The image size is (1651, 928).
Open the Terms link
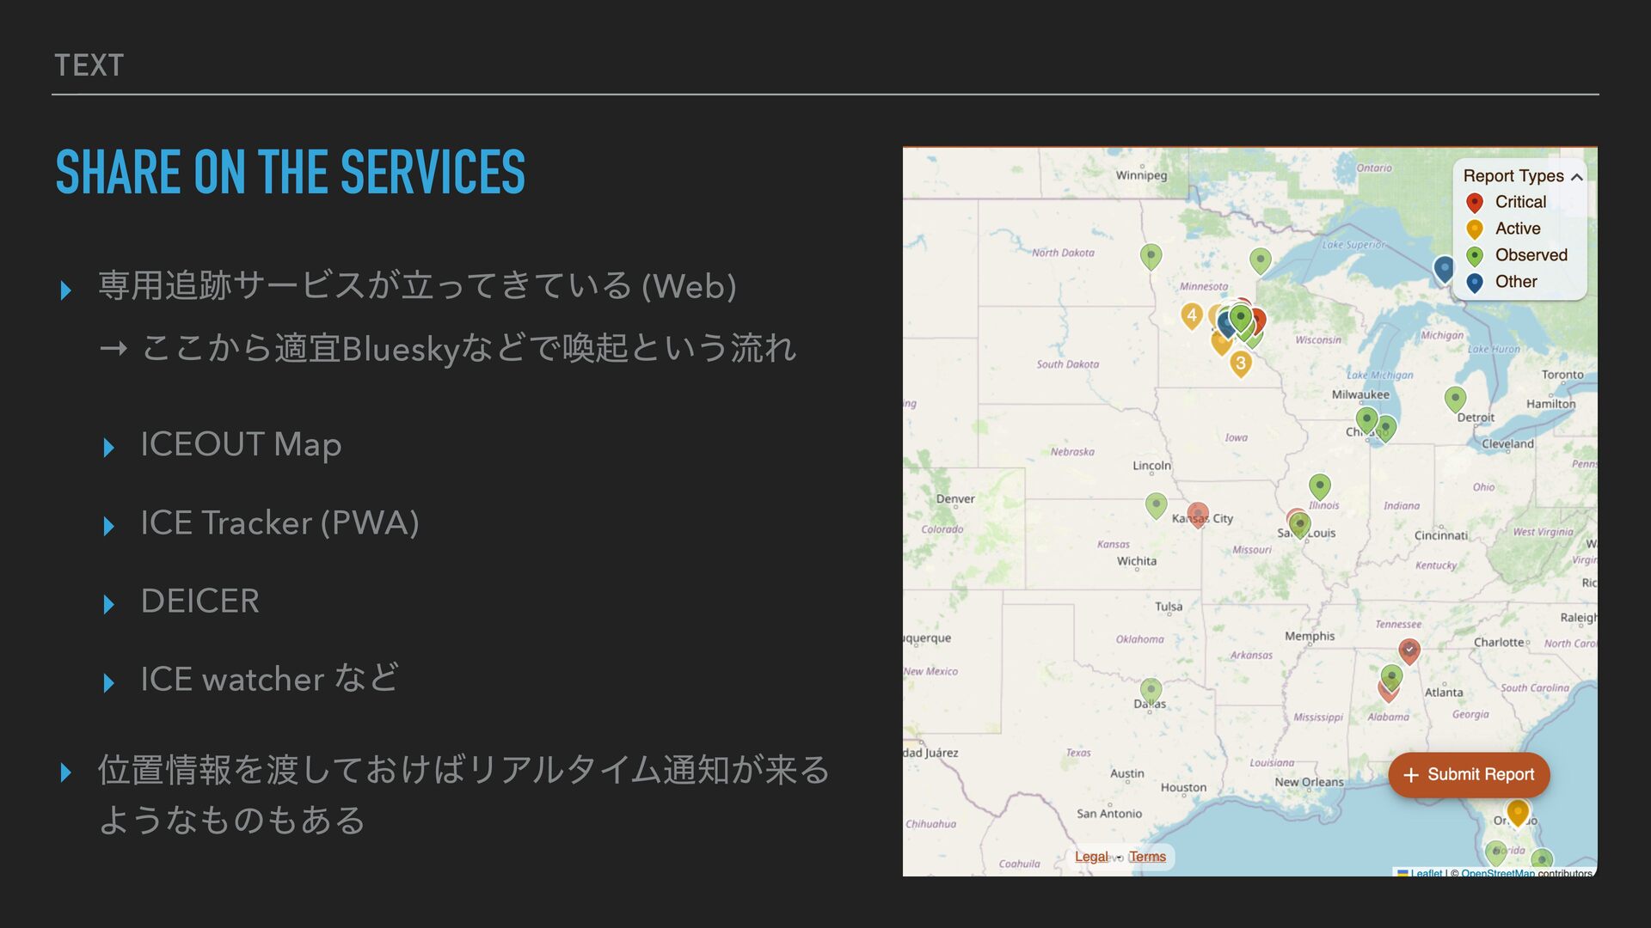pyautogui.click(x=1147, y=857)
